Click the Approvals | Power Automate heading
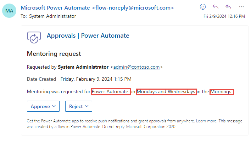 coord(88,36)
